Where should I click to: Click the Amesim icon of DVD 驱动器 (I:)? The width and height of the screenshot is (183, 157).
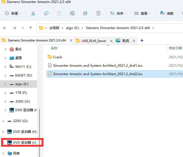point(10,143)
